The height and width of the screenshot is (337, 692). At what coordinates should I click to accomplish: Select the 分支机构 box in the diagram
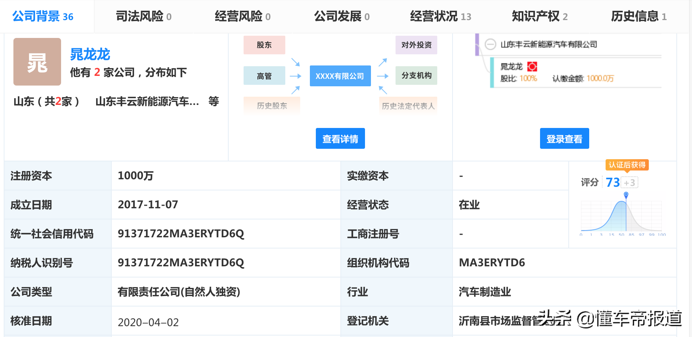[416, 76]
